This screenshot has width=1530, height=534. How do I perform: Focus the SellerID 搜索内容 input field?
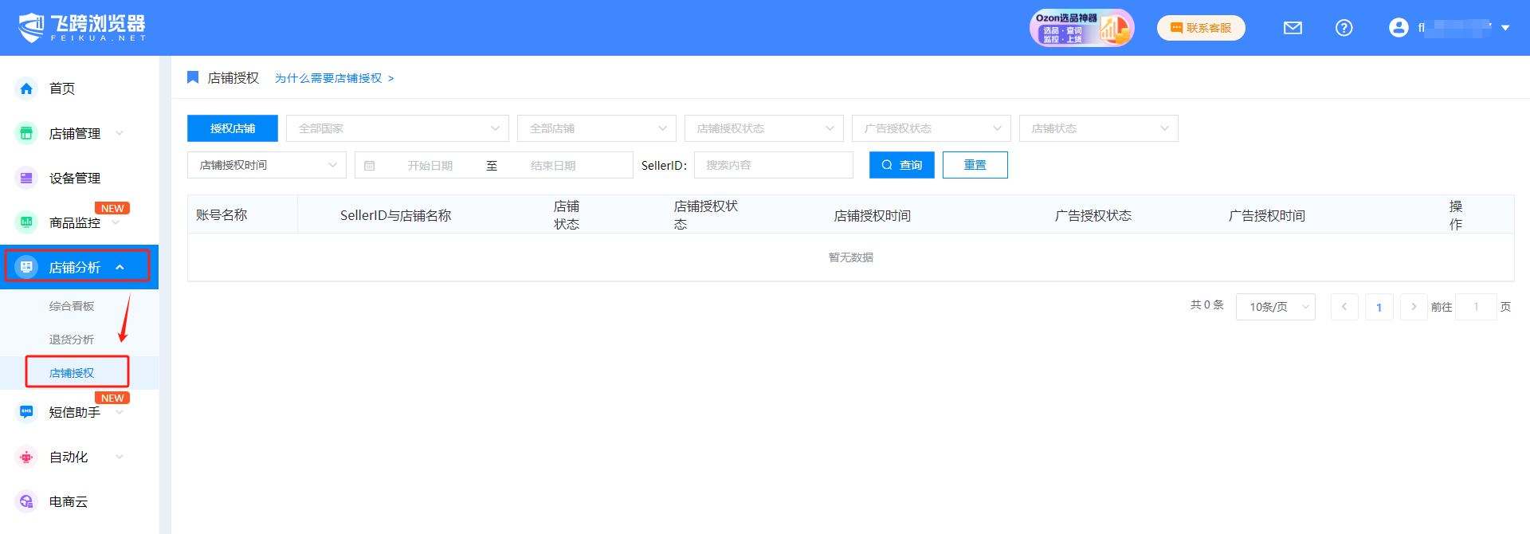click(x=773, y=165)
